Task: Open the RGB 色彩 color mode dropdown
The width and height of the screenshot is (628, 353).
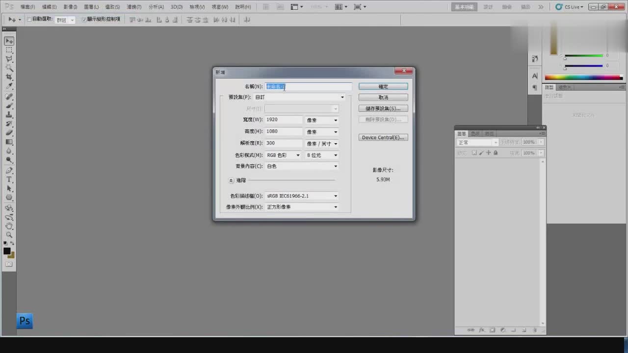Action: pyautogui.click(x=283, y=155)
